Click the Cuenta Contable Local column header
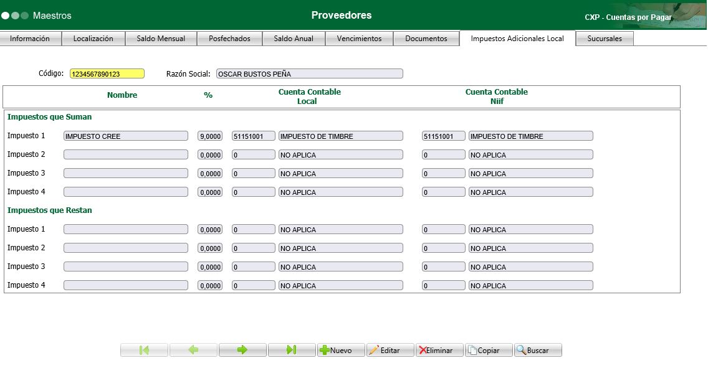 click(x=309, y=97)
